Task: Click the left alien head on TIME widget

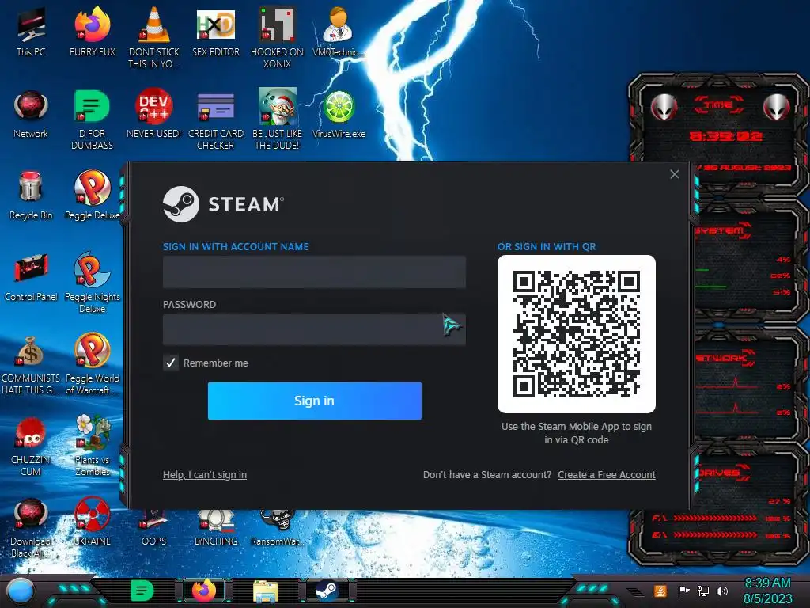Action: [664, 107]
